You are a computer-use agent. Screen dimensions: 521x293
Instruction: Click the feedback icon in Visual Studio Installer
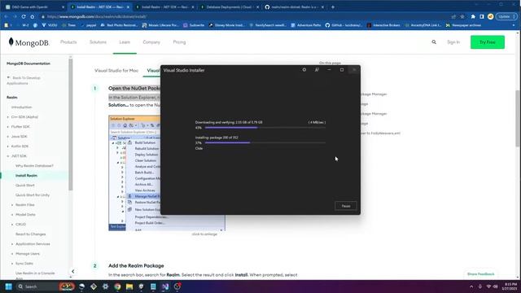click(317, 70)
